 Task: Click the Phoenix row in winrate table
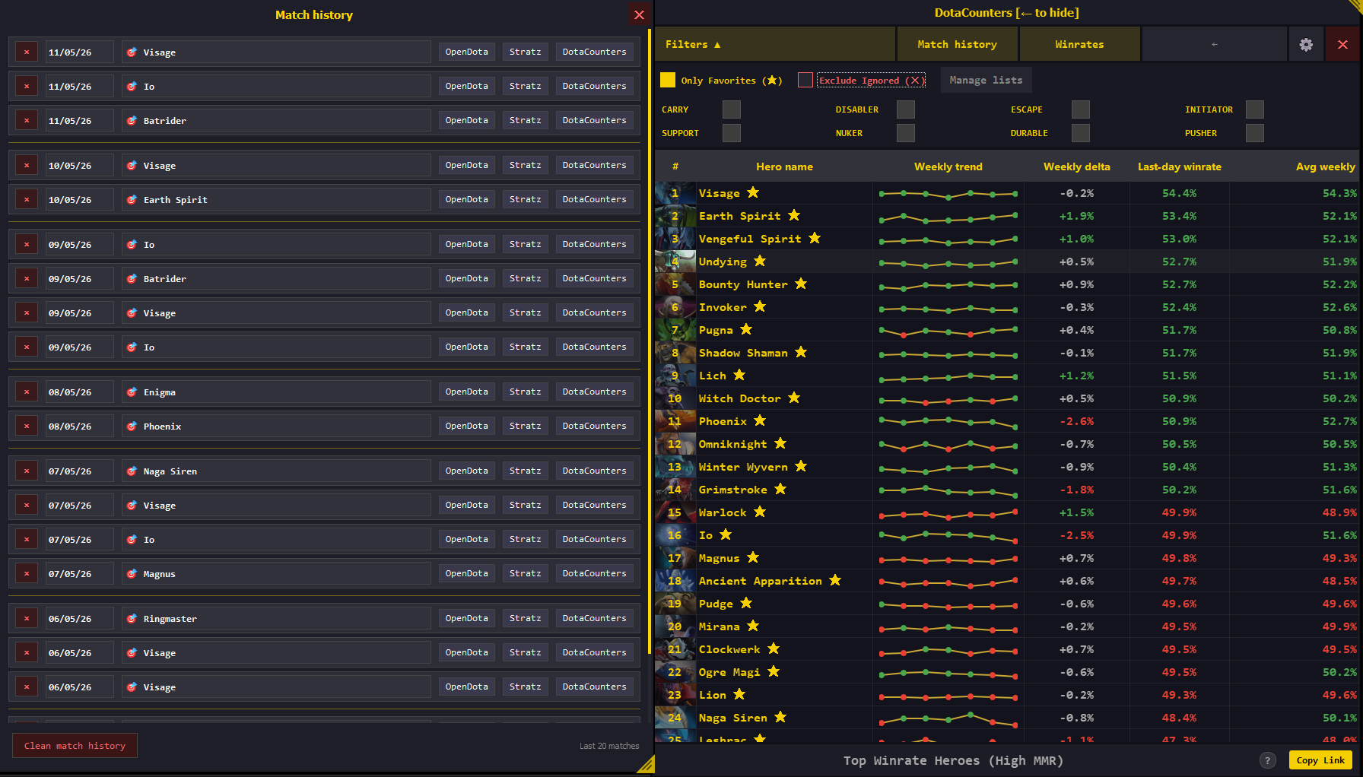pos(1007,421)
